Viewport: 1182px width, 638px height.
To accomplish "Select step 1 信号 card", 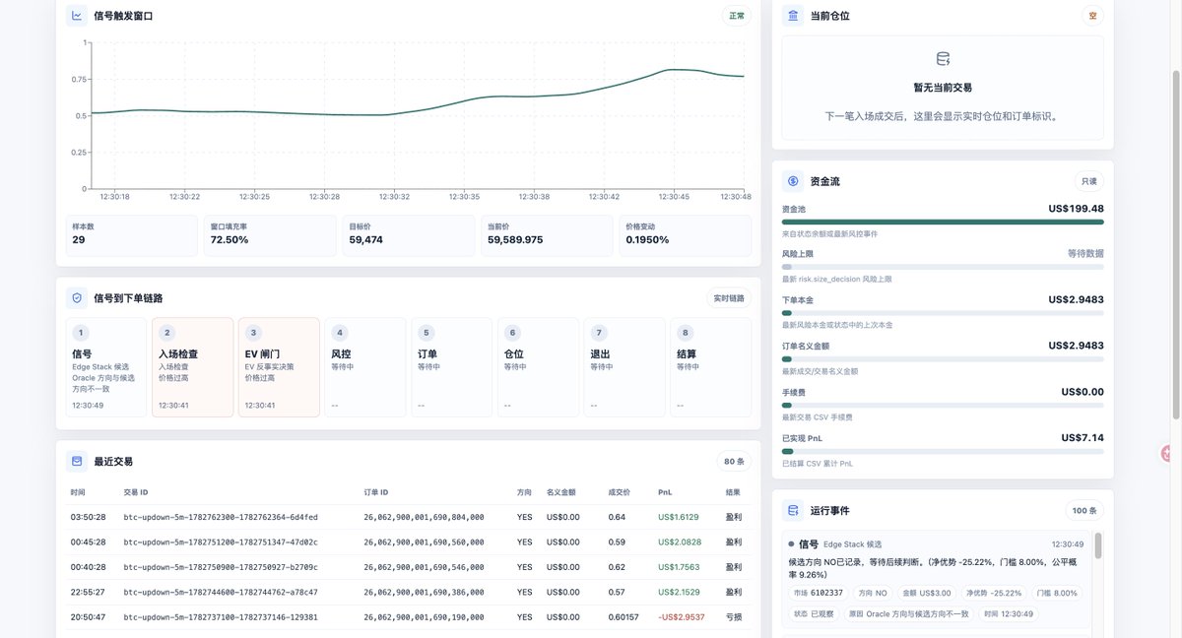I will [104, 367].
